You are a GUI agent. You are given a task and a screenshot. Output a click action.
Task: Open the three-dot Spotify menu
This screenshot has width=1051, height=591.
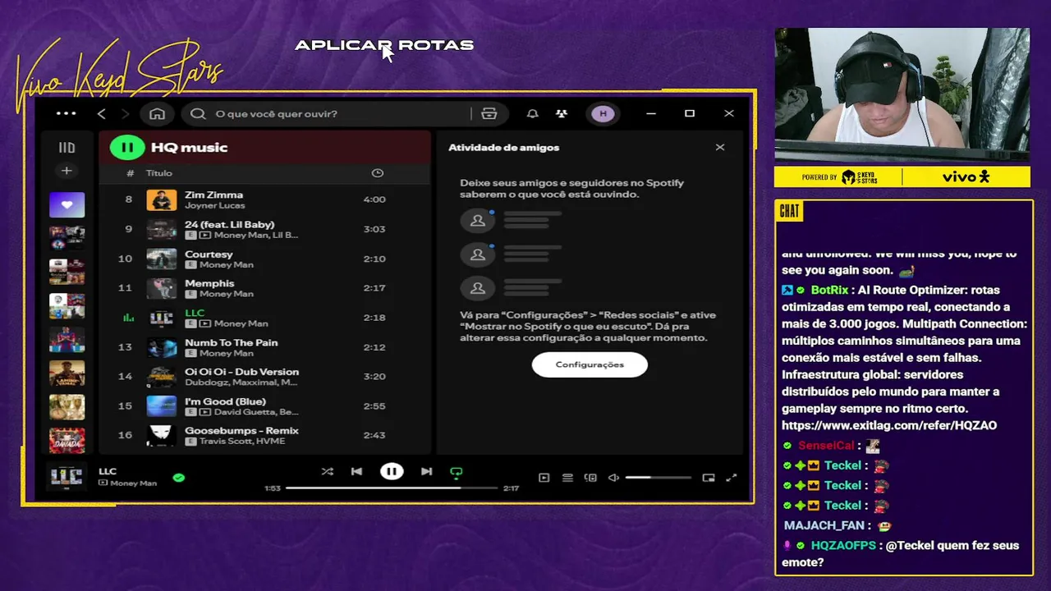point(66,113)
